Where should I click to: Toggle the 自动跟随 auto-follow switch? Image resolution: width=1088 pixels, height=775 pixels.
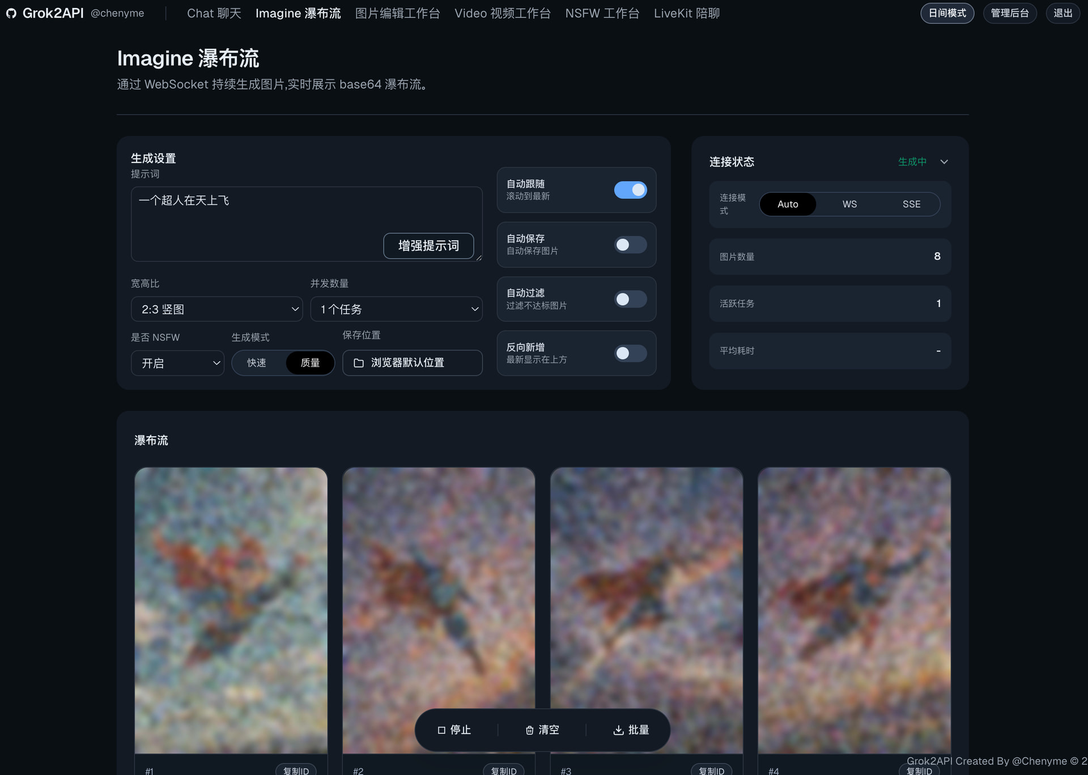[630, 190]
